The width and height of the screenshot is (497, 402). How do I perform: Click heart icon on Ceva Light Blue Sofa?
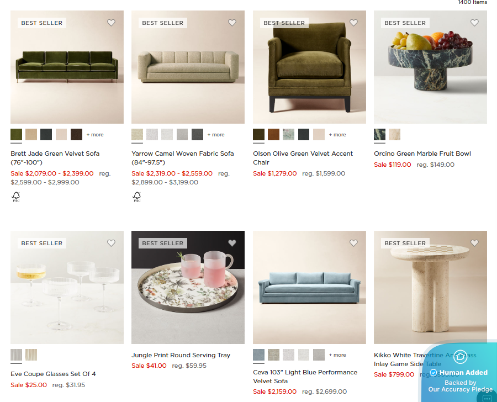coord(353,243)
